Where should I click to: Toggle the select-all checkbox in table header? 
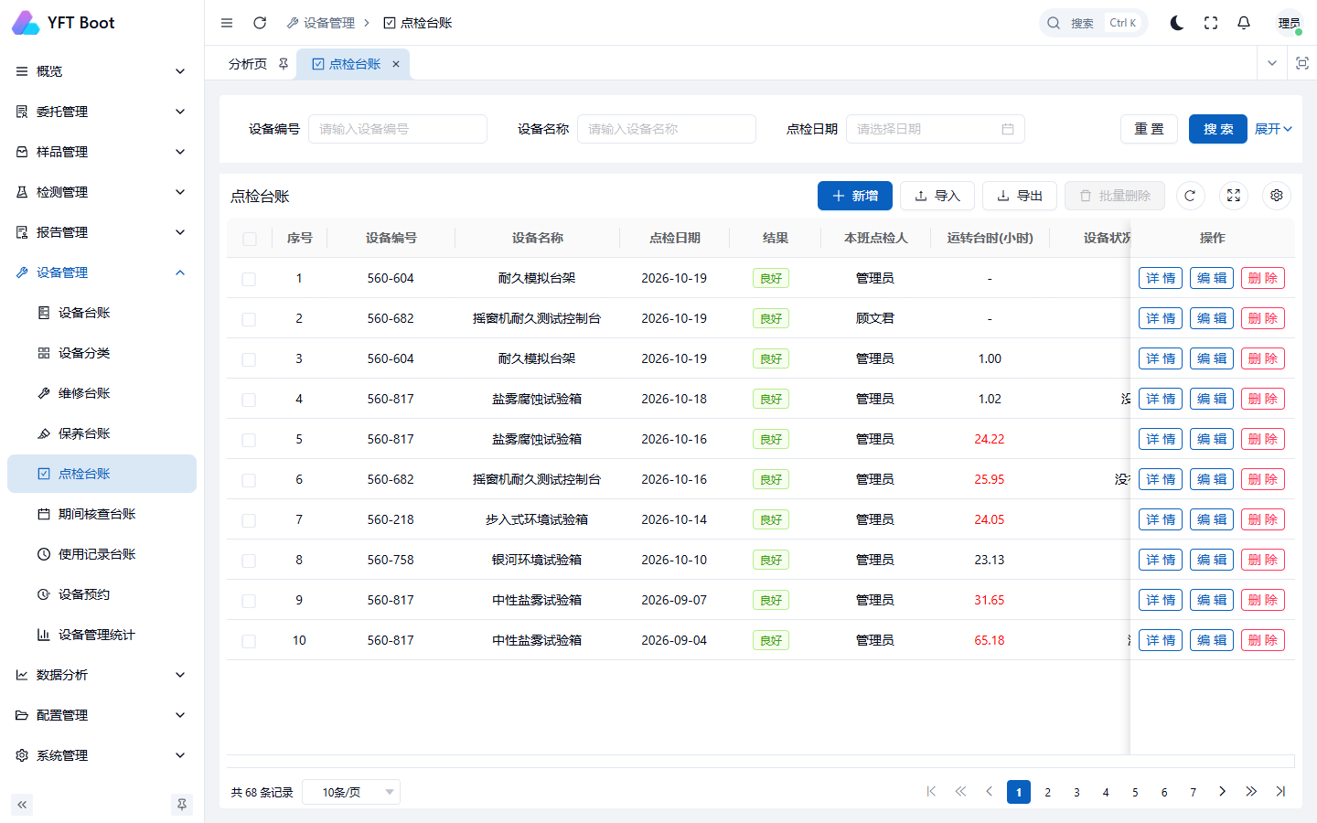click(x=250, y=239)
